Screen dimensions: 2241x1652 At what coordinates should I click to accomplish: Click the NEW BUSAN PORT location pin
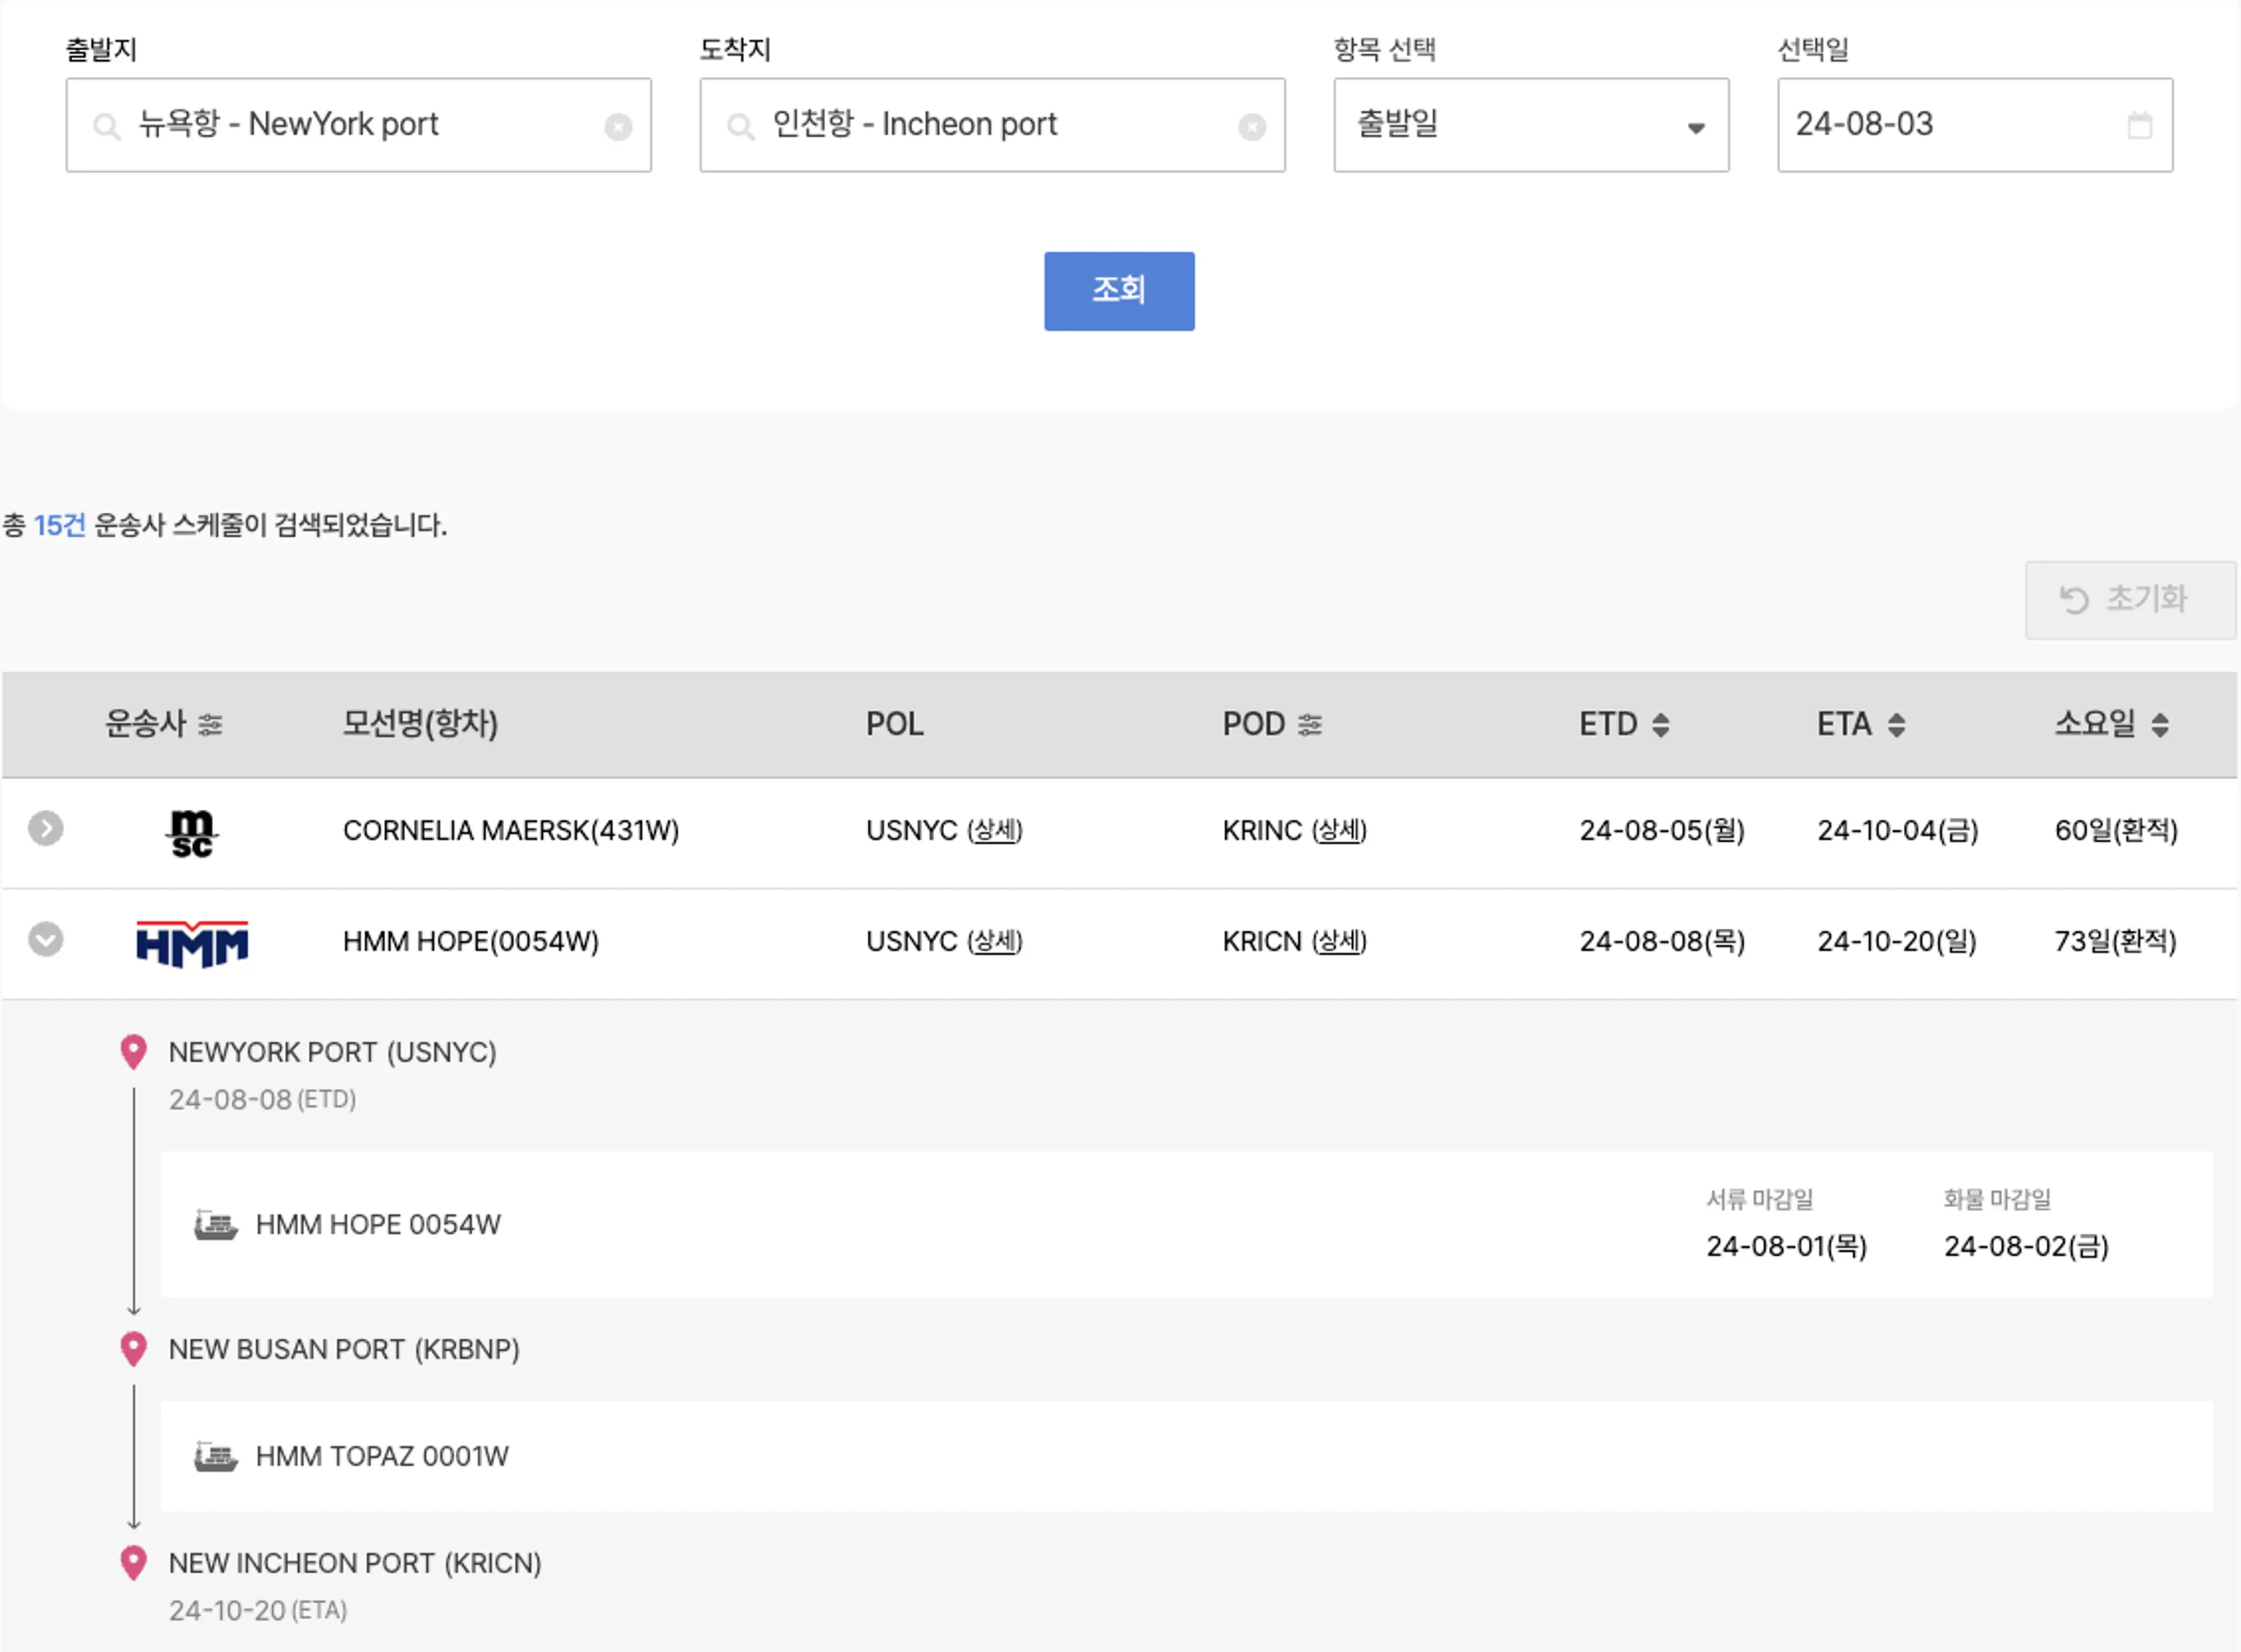click(133, 1349)
